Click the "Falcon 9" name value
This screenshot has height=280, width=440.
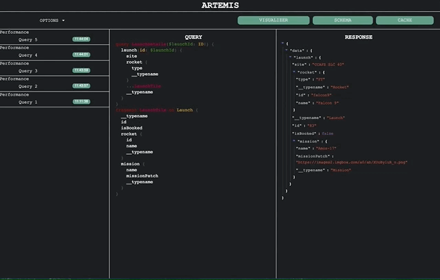pos(327,103)
